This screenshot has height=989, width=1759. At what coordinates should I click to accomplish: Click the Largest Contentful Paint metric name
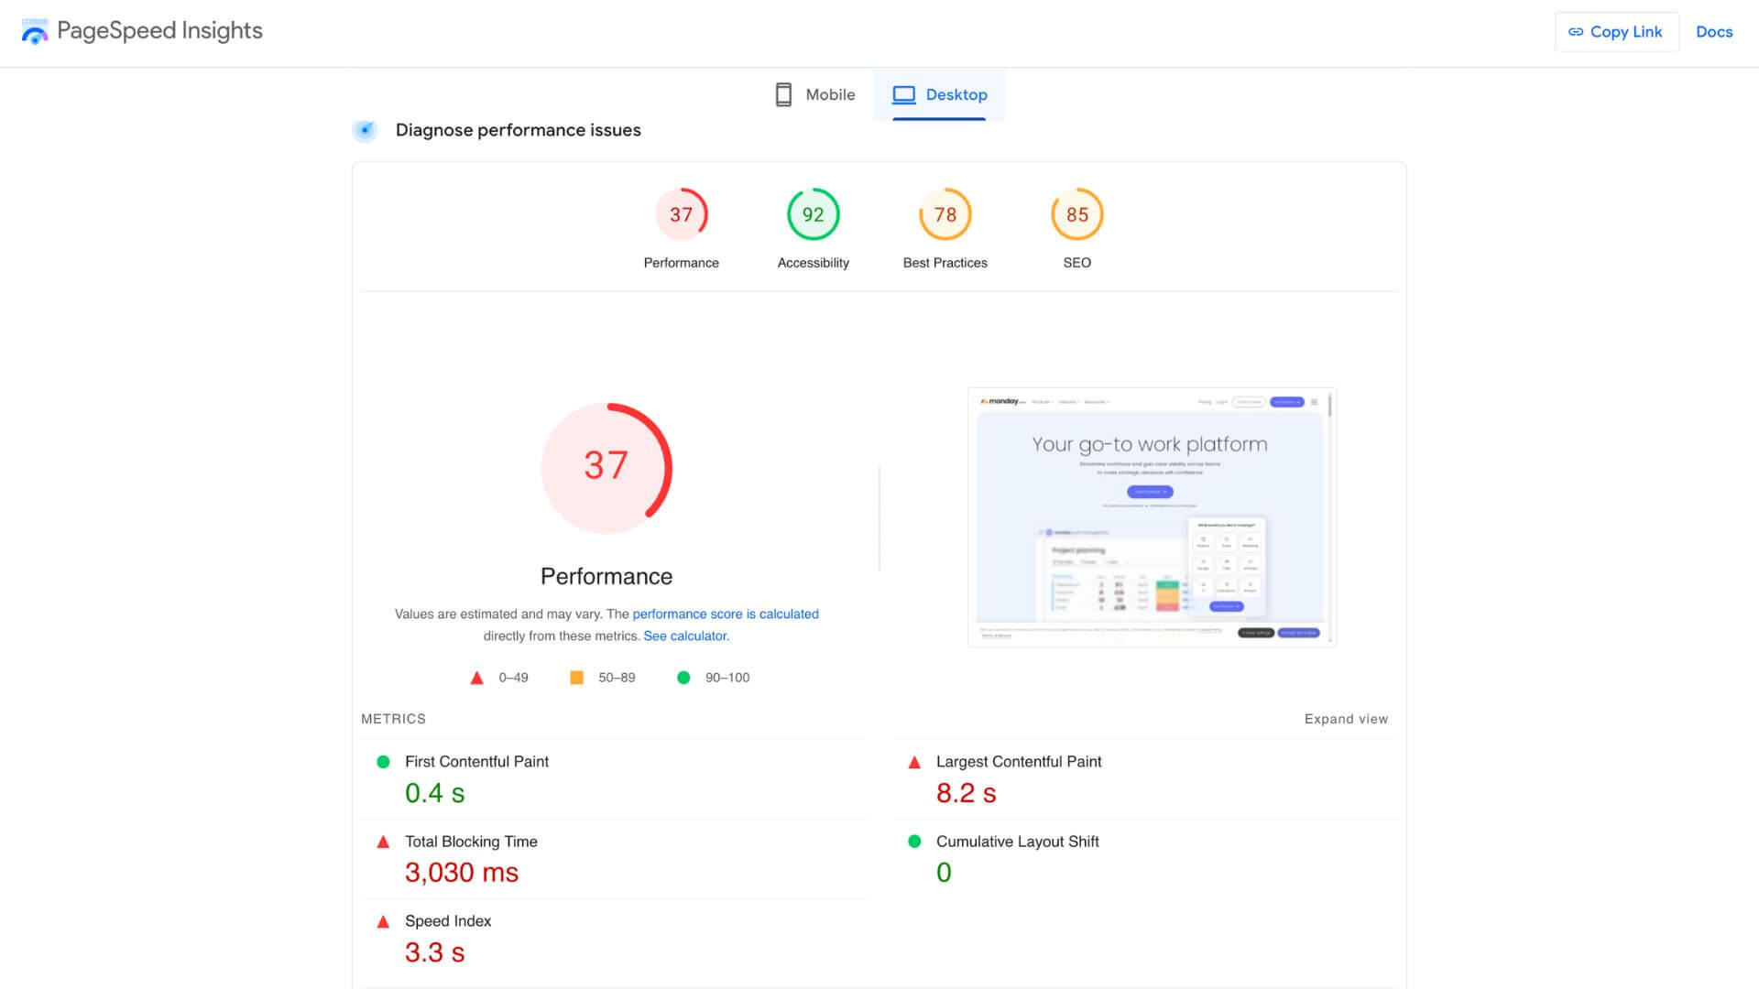pyautogui.click(x=1019, y=762)
